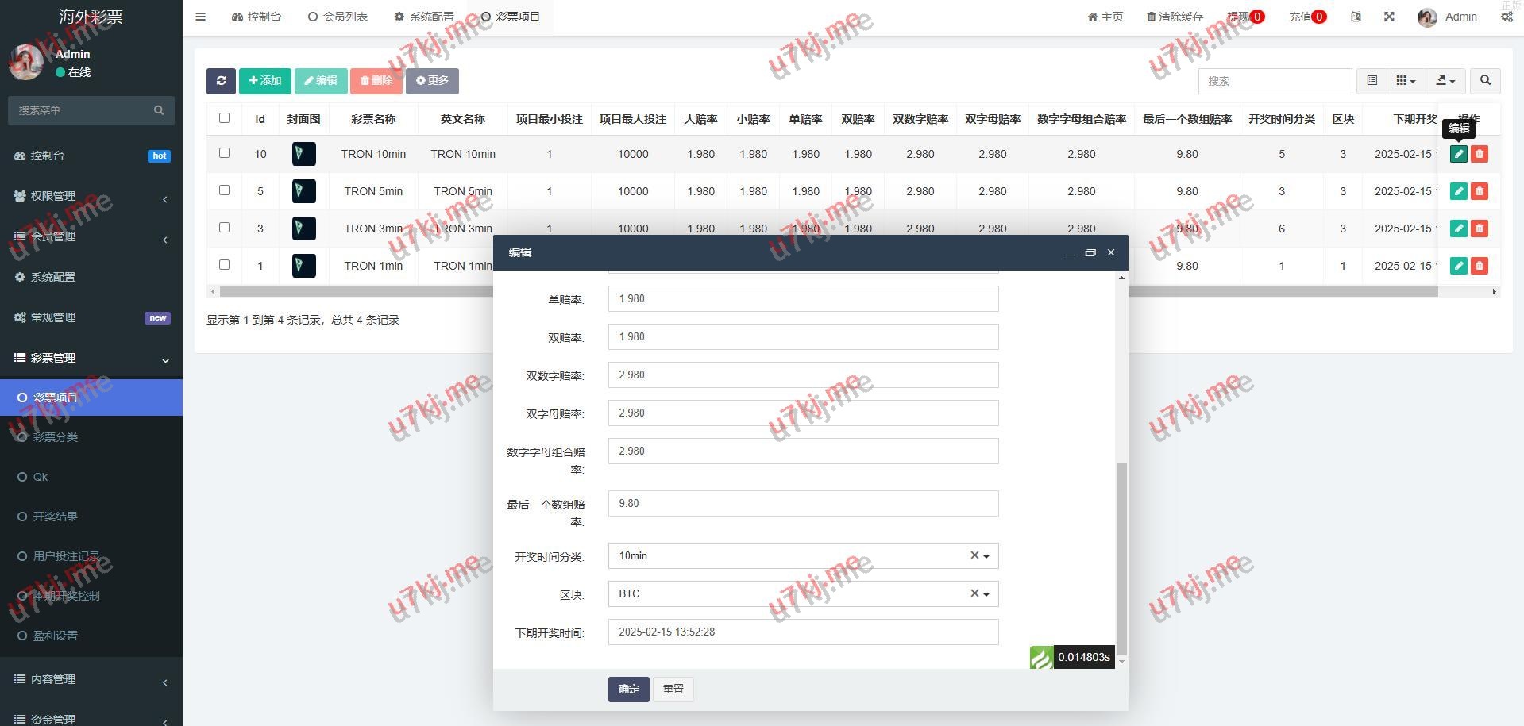This screenshot has height=726, width=1524.
Task: Click the search magnifier button beside table tools
Action: click(x=1485, y=81)
